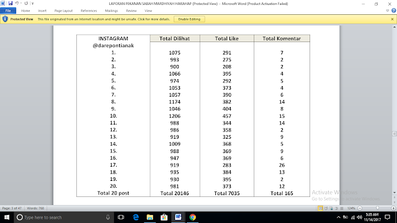Switch to Draft view icon
The width and height of the screenshot is (397, 223).
342,208
